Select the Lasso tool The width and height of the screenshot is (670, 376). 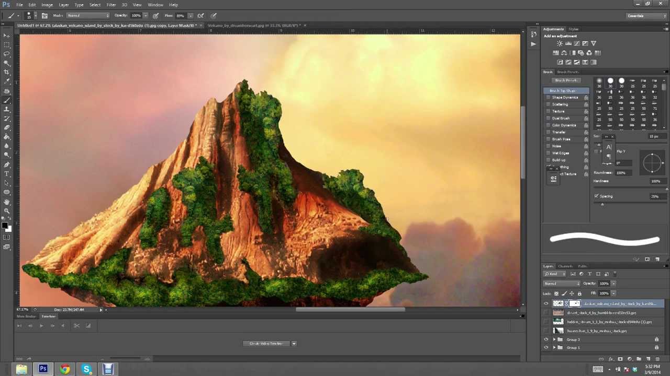click(7, 54)
